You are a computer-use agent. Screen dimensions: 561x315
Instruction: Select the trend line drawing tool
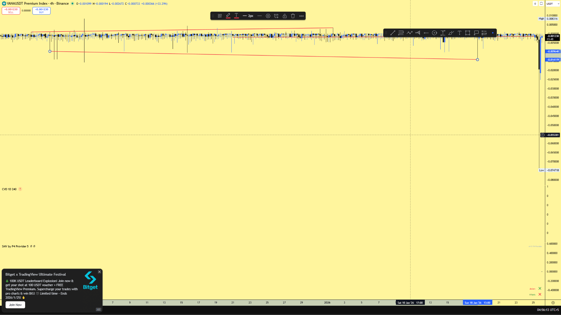click(x=393, y=33)
